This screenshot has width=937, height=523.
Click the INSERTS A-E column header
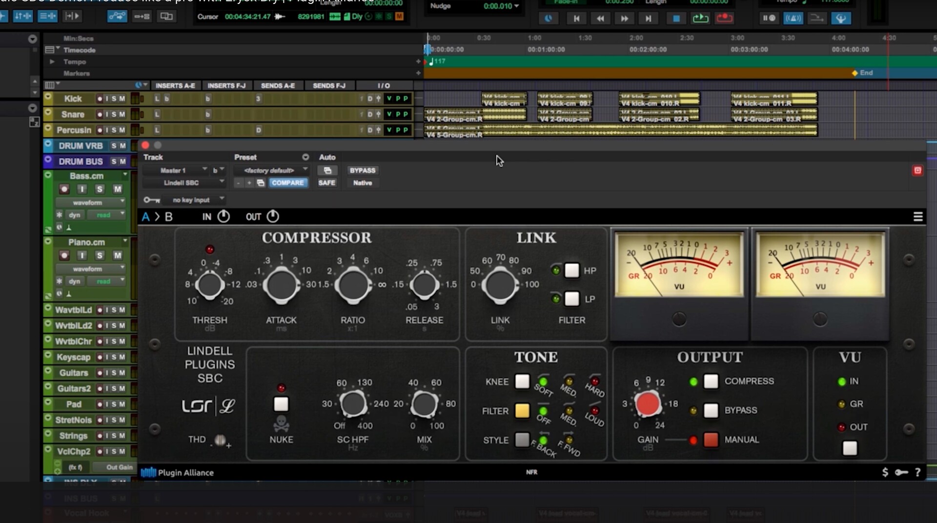tap(175, 85)
